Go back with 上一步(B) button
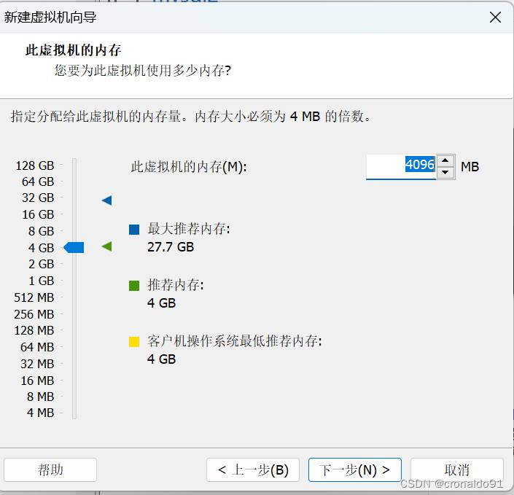Screen dimensions: 514x495 [253, 470]
